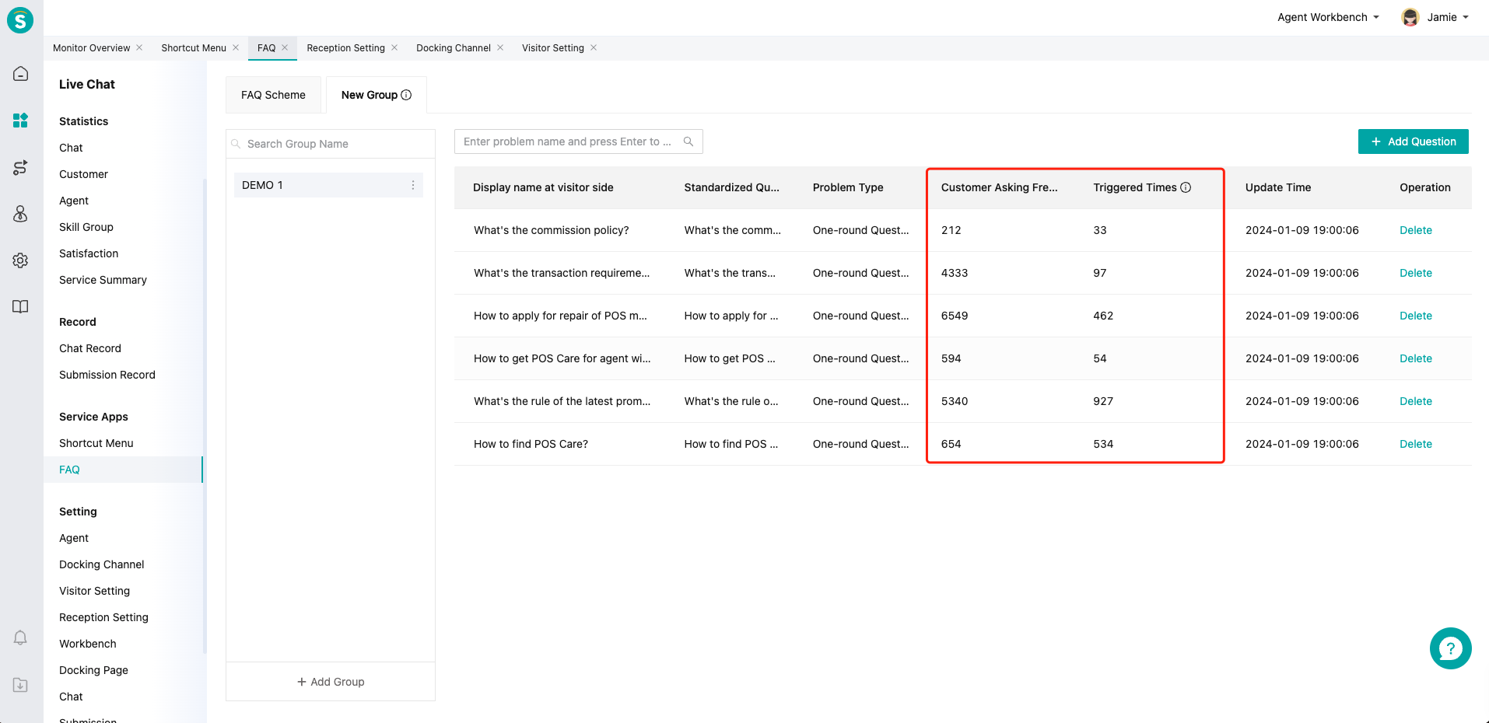
Task: Select the DEMO 1 group
Action: 328,185
